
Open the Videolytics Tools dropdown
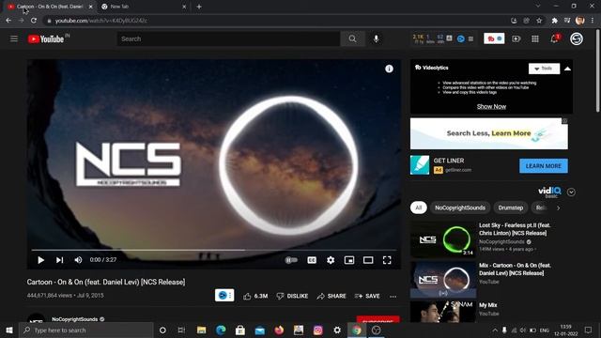click(544, 69)
